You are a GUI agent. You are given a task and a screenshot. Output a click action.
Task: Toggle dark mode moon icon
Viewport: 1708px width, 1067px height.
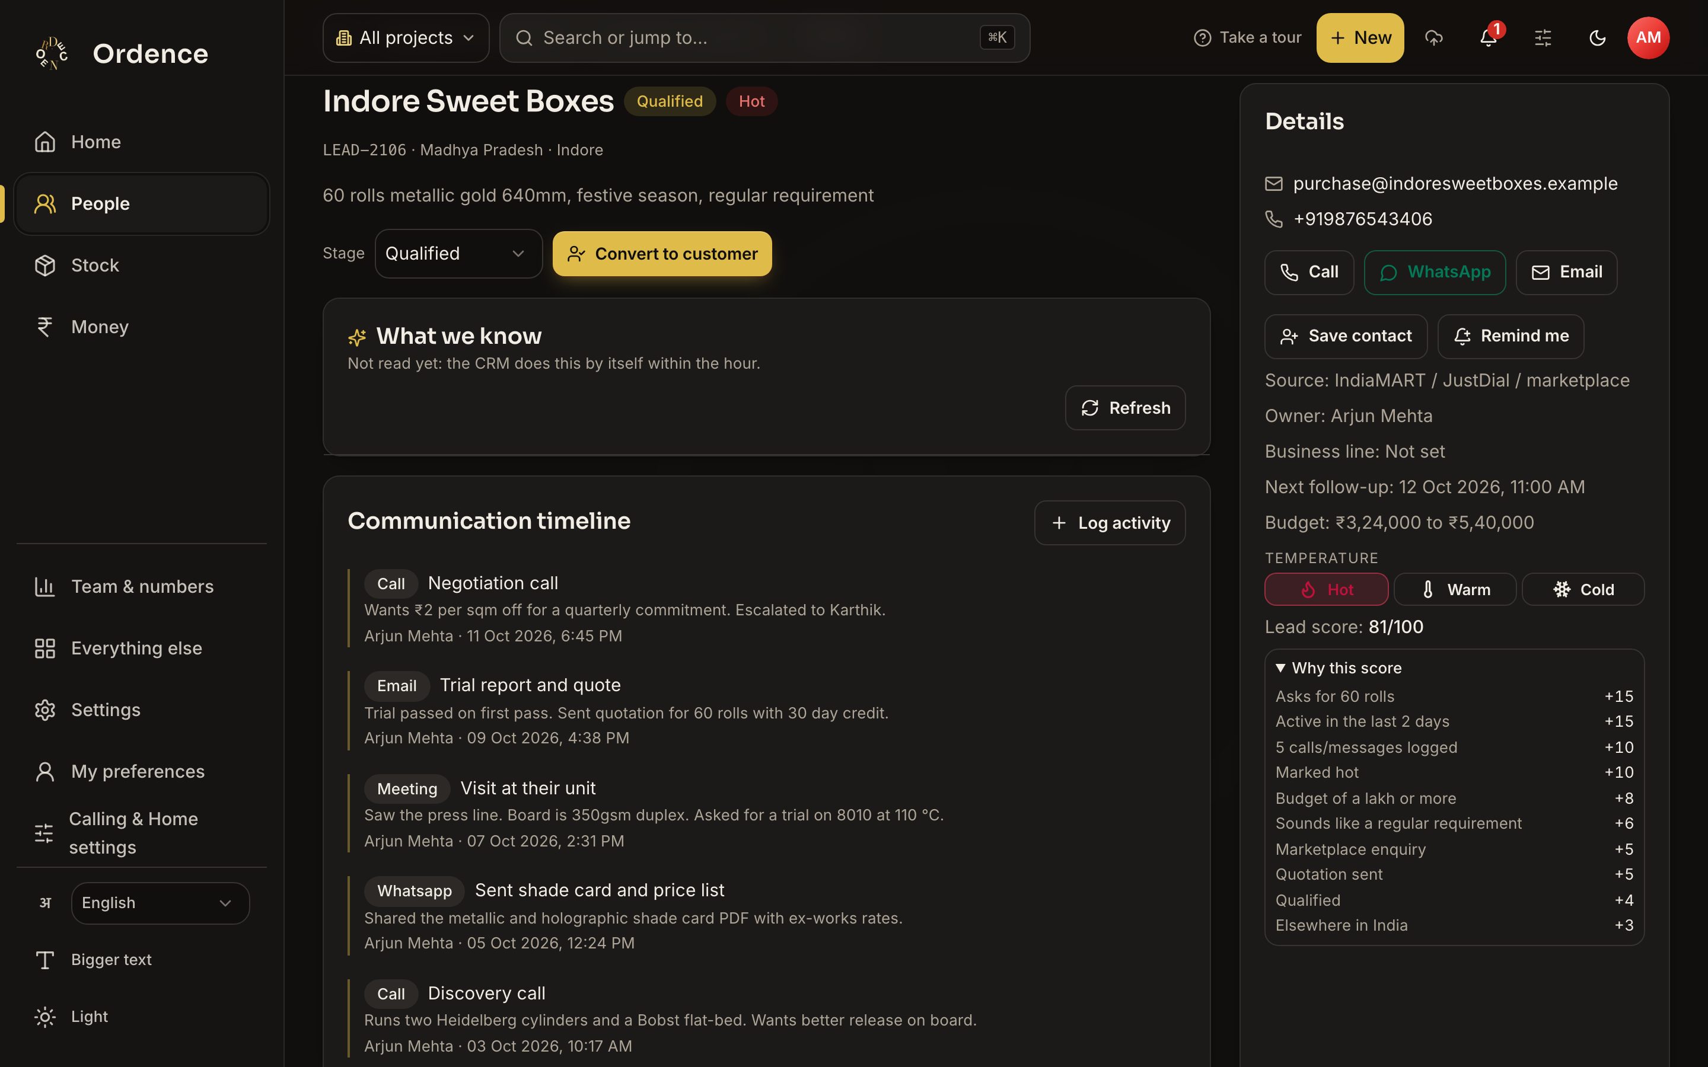(1597, 37)
